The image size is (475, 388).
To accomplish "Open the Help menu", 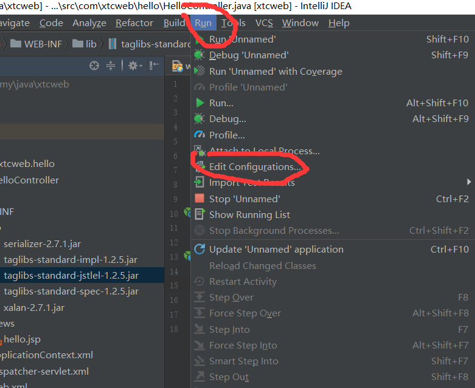I will (339, 23).
